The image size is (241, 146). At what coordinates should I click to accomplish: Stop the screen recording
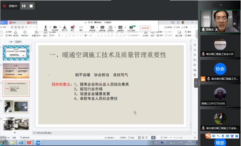pos(31,6)
